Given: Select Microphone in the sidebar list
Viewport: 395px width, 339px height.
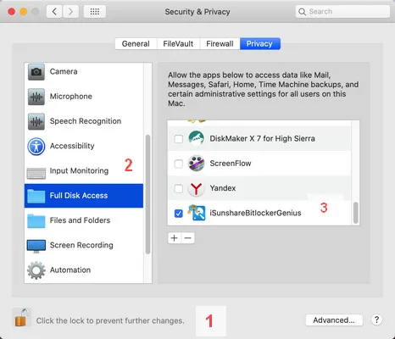Looking at the screenshot, I should tap(84, 97).
